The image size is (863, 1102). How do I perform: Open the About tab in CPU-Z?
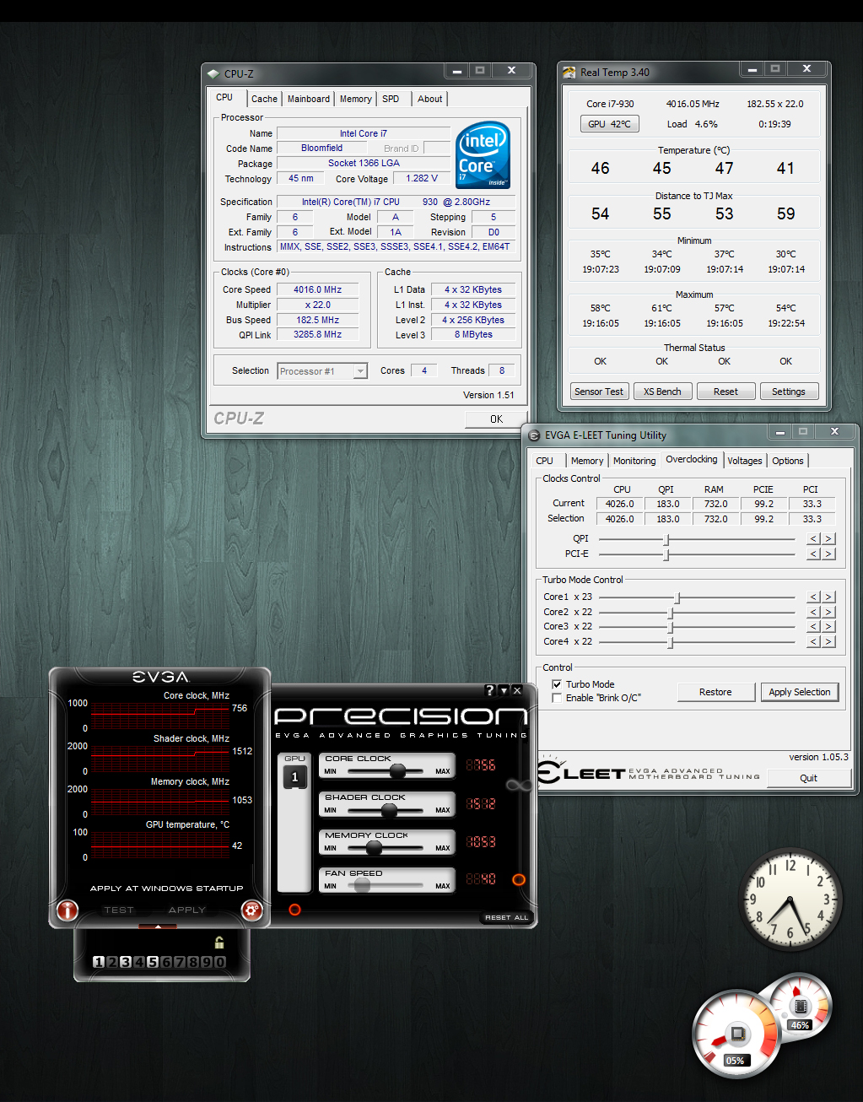pyautogui.click(x=430, y=99)
